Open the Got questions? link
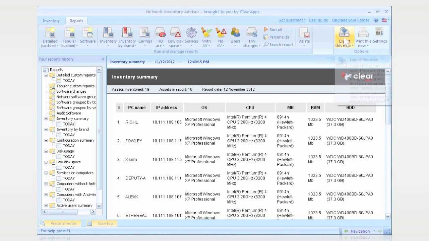The width and height of the screenshot is (429, 241). point(292,20)
